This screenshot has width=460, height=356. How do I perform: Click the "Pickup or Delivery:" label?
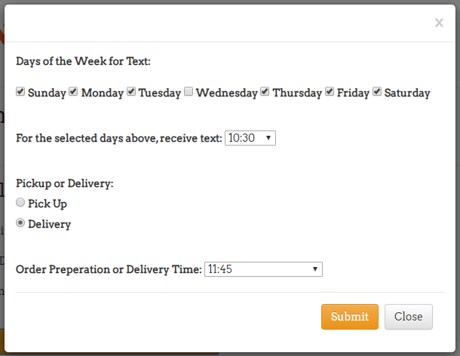pyautogui.click(x=64, y=183)
